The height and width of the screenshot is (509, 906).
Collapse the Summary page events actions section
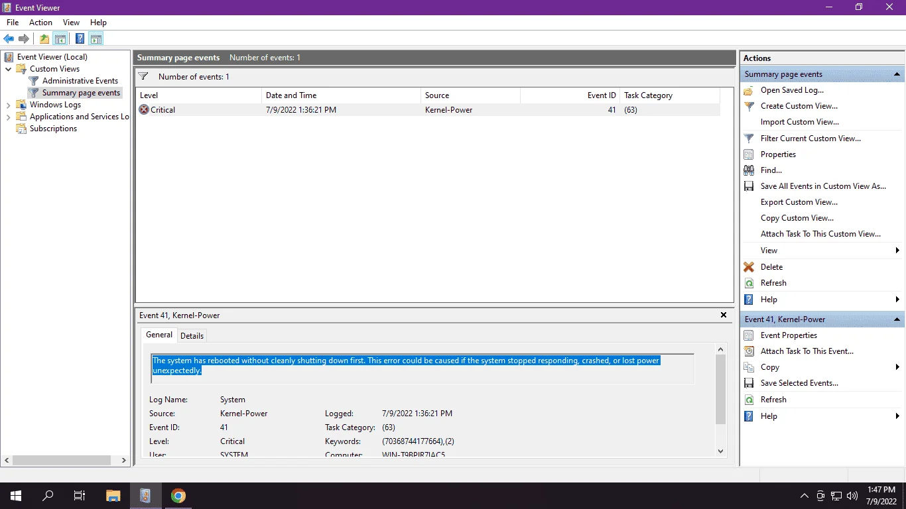pos(897,74)
